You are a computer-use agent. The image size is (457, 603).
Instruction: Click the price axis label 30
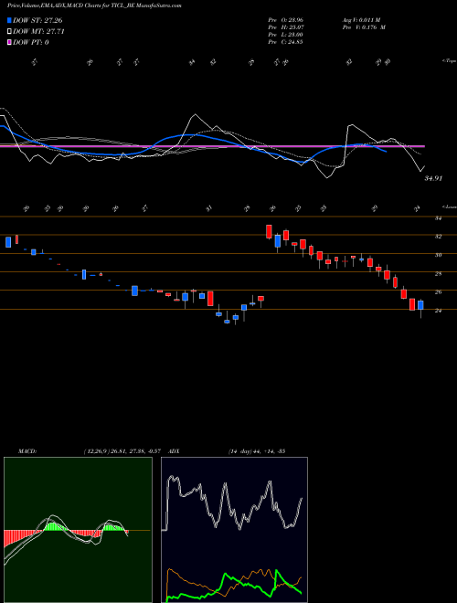[438, 255]
